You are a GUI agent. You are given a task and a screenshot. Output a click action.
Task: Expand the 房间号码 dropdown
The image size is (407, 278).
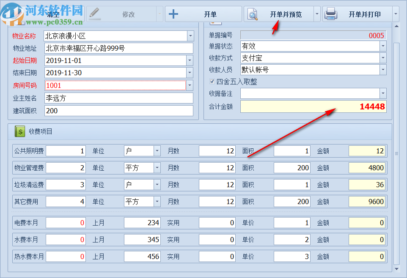tap(189, 85)
